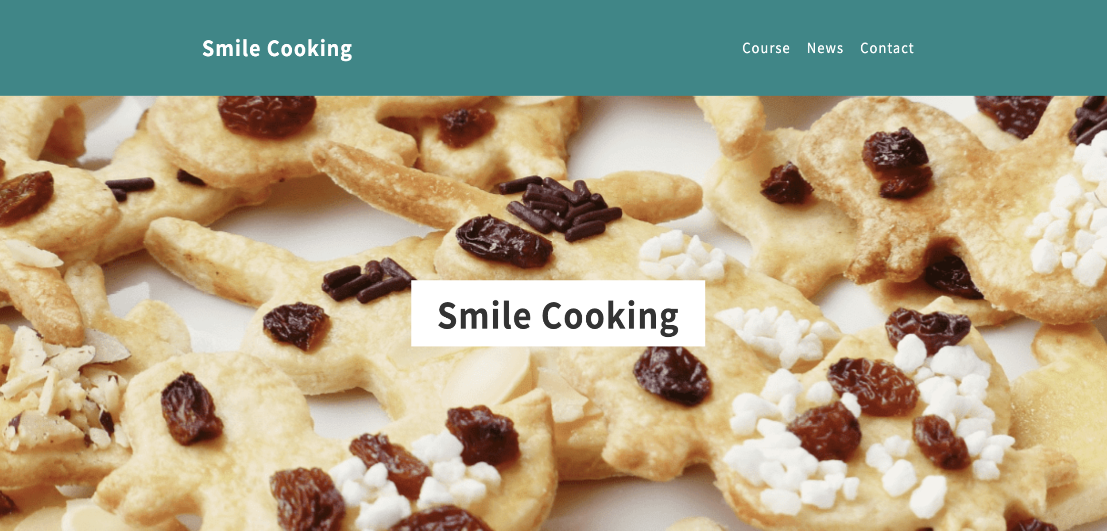
Task: Select the hero heading text Smile Cooking
Action: [x=558, y=316]
